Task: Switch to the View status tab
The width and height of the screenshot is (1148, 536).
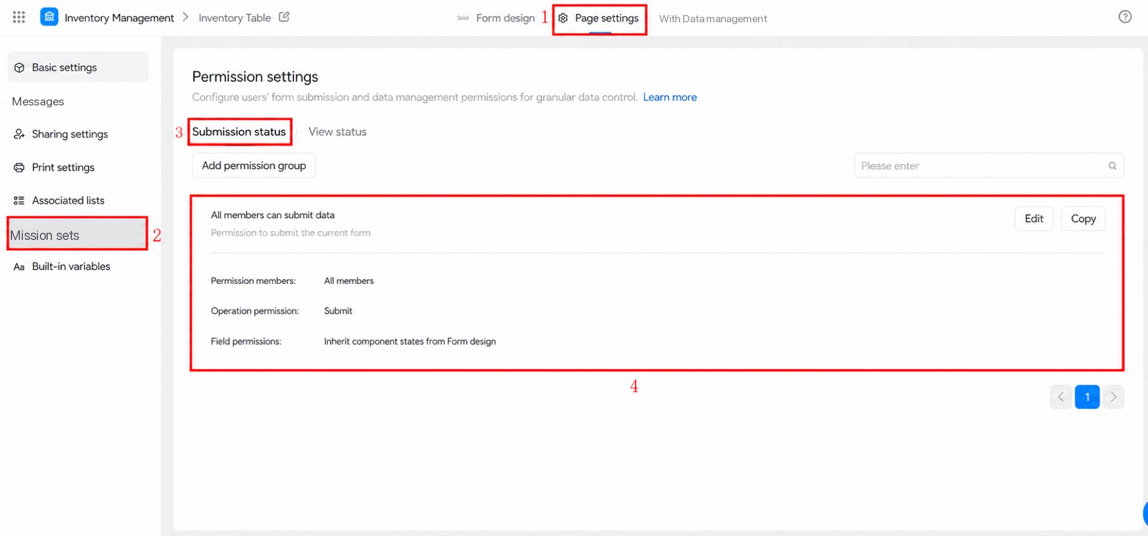Action: [337, 131]
